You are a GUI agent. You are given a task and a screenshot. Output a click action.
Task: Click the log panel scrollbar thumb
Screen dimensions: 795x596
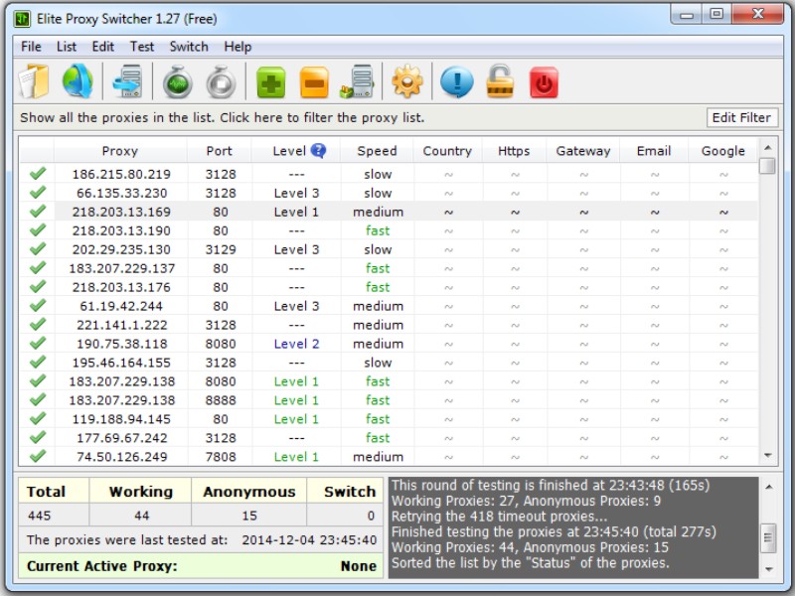click(x=768, y=538)
